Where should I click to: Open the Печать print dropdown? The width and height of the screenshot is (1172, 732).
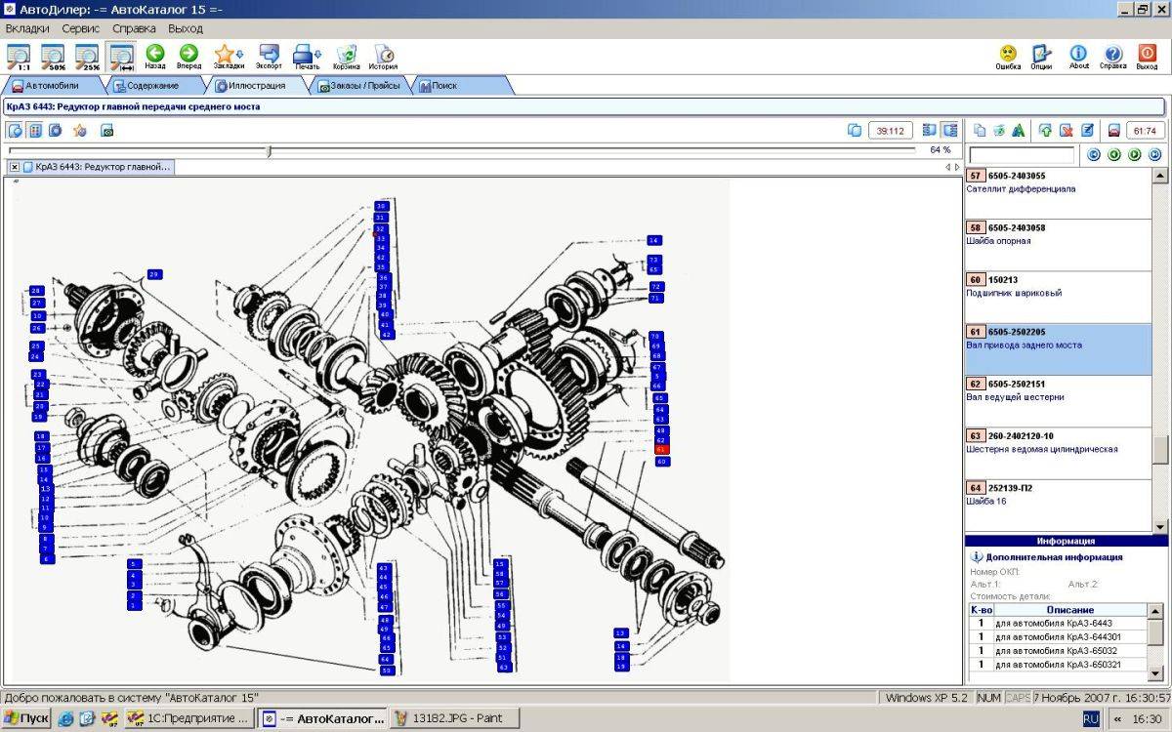click(x=308, y=58)
